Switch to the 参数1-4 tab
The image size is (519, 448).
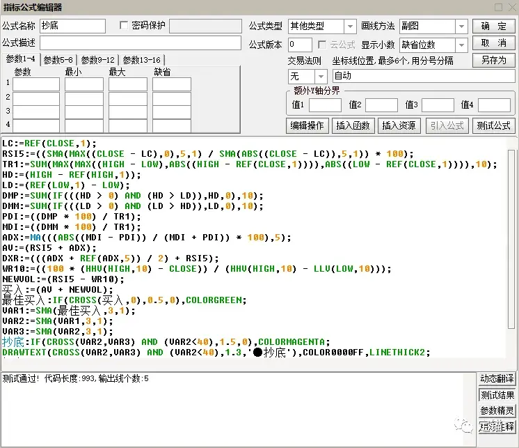click(20, 59)
